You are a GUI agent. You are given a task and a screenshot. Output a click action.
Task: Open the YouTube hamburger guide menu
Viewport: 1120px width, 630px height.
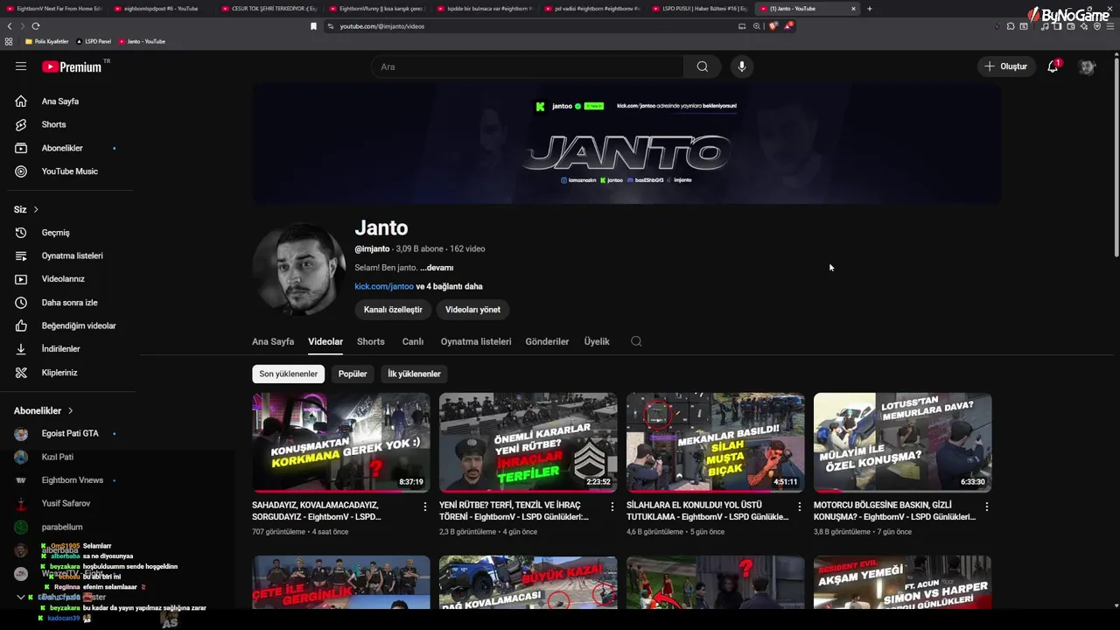pos(21,66)
